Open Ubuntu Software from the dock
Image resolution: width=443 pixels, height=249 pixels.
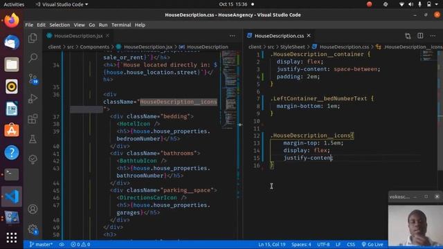click(12, 131)
